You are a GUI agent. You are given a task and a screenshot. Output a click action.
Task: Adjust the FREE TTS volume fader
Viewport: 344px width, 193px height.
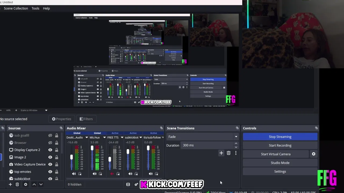(110, 159)
